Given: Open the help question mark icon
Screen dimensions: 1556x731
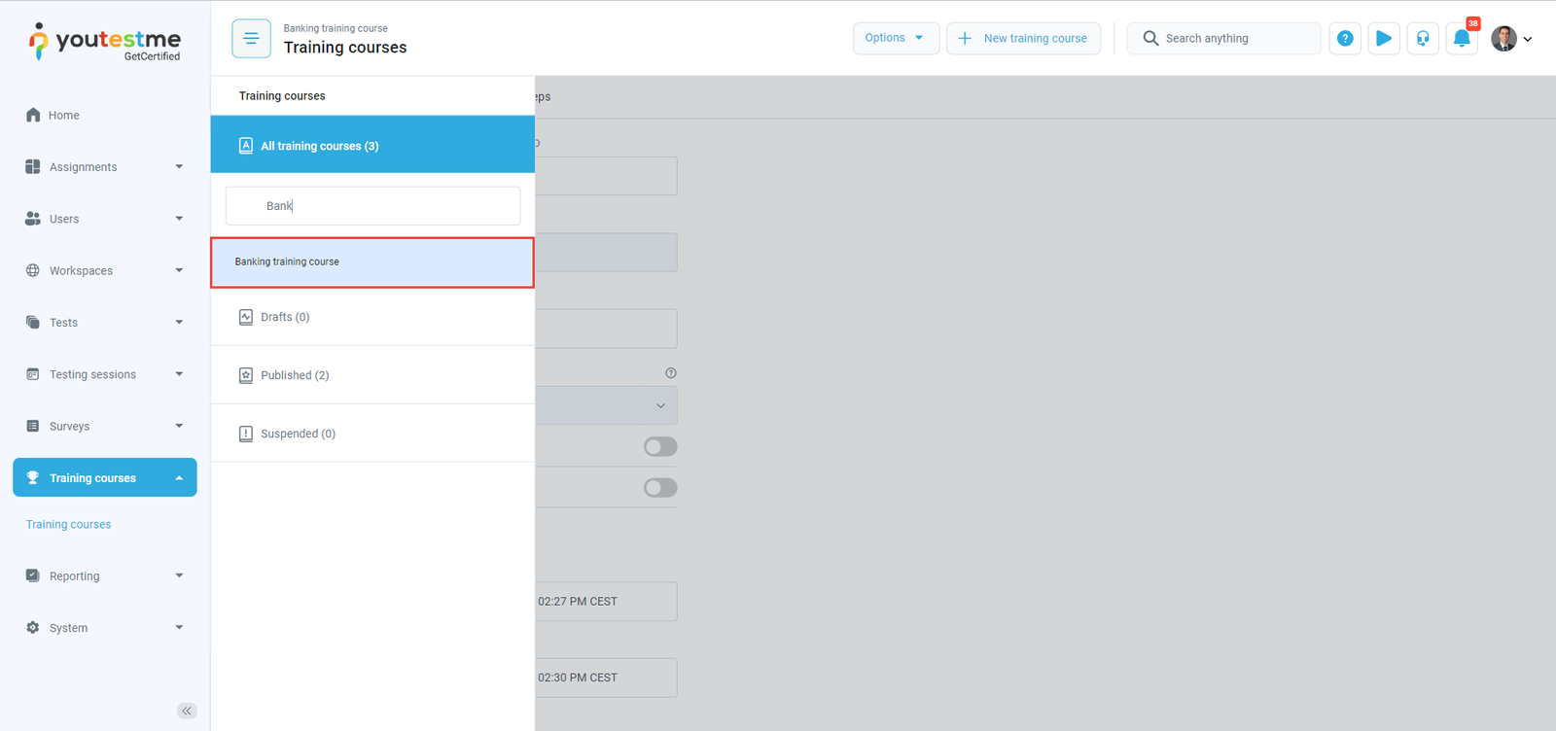Looking at the screenshot, I should pos(1345,39).
